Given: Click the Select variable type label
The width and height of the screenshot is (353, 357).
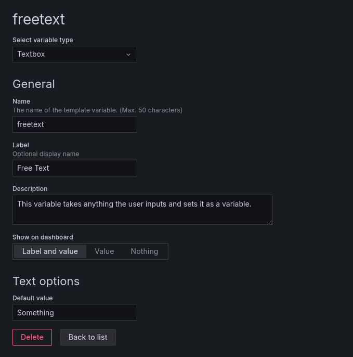Looking at the screenshot, I should coord(43,40).
